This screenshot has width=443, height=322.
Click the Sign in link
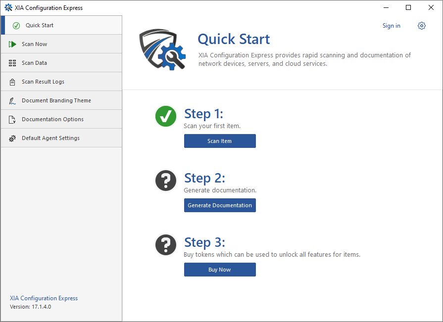click(391, 26)
